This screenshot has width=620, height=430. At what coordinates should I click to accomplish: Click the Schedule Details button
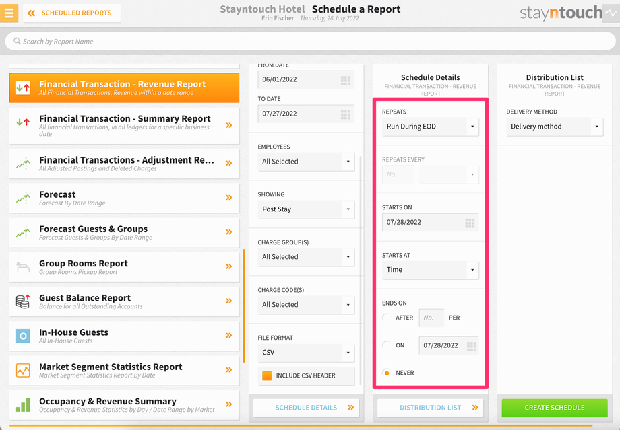[306, 408]
